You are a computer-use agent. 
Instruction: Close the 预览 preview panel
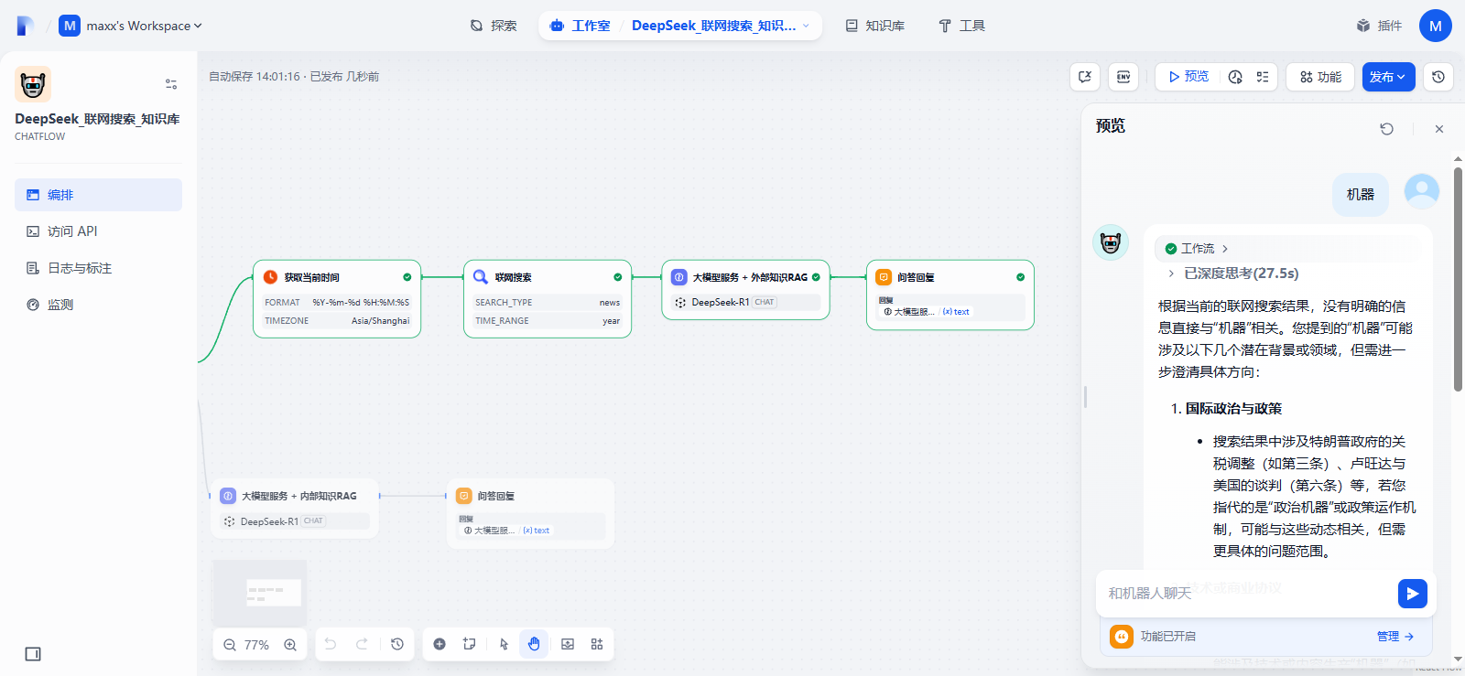(x=1439, y=129)
